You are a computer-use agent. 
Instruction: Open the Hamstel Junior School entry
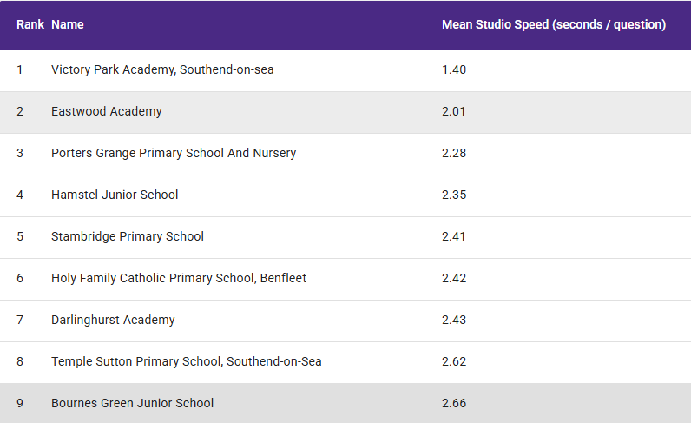(x=345, y=195)
